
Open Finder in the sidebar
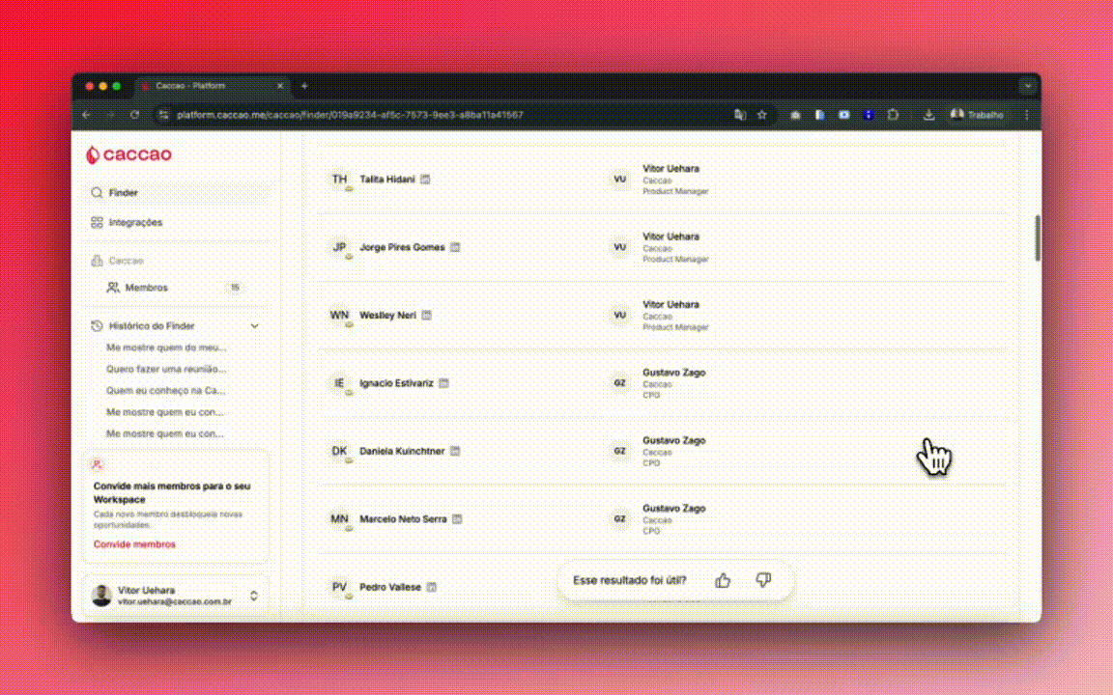pyautogui.click(x=123, y=193)
